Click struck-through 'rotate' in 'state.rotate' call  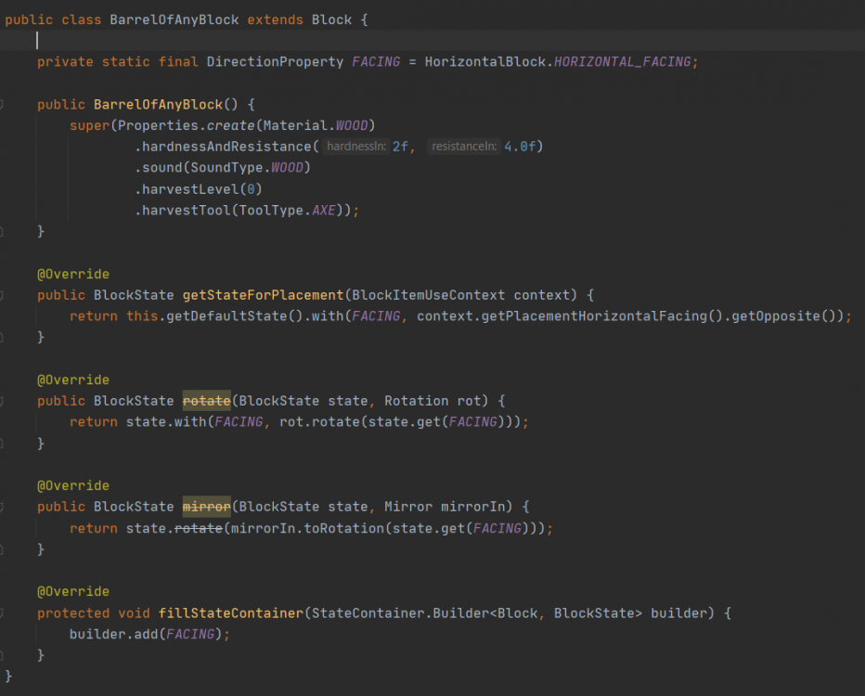pyautogui.click(x=198, y=528)
